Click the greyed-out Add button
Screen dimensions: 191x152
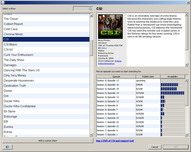(176, 147)
